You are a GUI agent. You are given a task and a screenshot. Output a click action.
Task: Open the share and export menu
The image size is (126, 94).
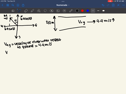23,5
